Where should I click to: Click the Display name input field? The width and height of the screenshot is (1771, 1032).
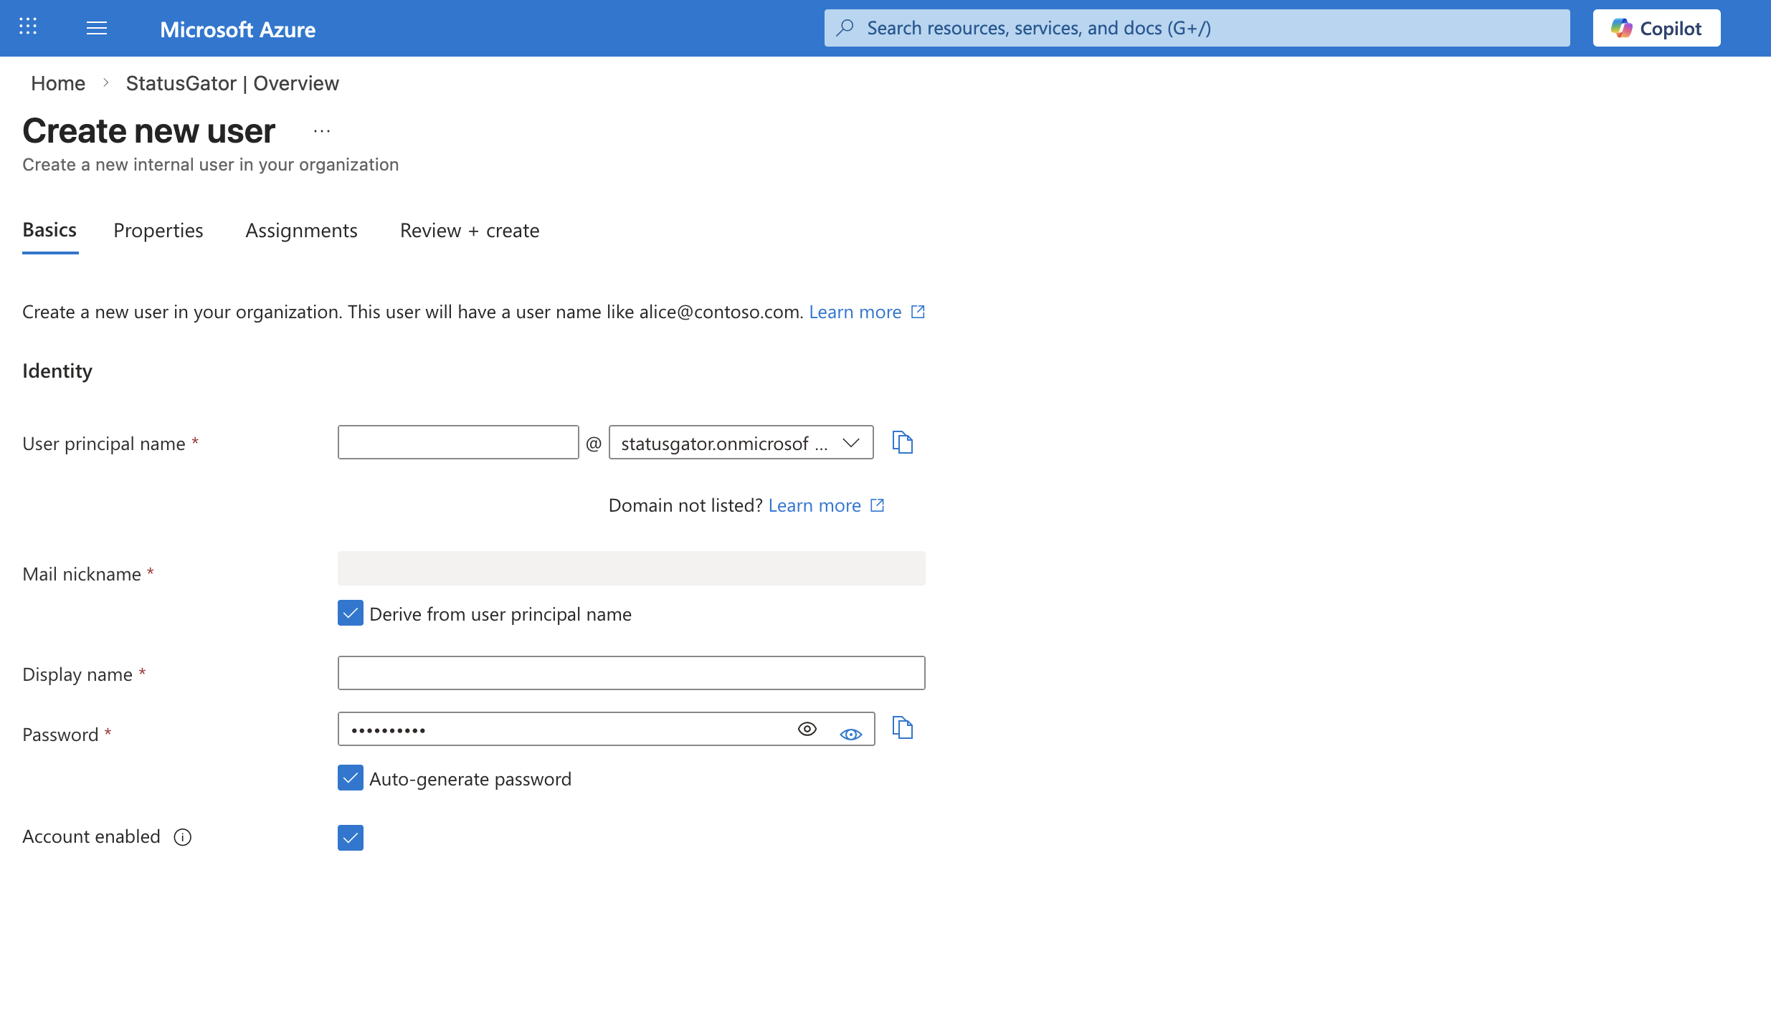point(631,673)
